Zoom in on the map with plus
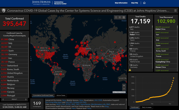Viewport: 179px width, 110px height. point(124,85)
